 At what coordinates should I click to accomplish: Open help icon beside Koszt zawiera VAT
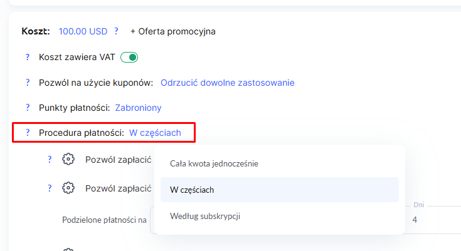pyautogui.click(x=28, y=57)
